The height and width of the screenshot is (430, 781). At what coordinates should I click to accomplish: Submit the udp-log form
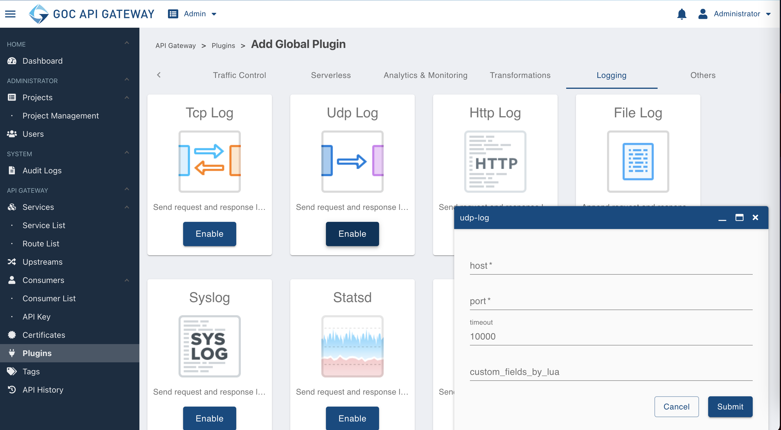pyautogui.click(x=730, y=407)
